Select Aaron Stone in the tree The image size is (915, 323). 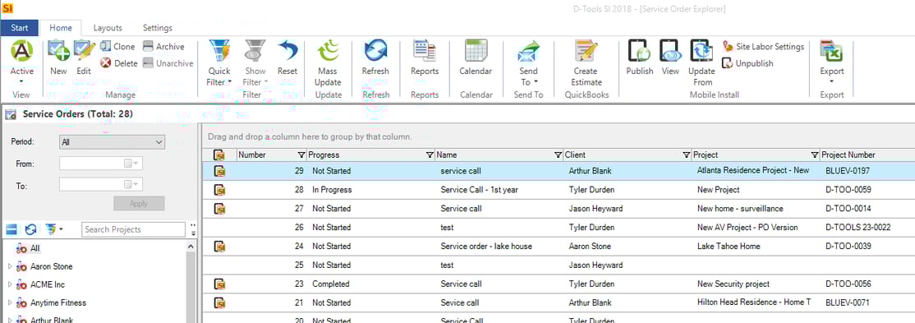coord(52,266)
